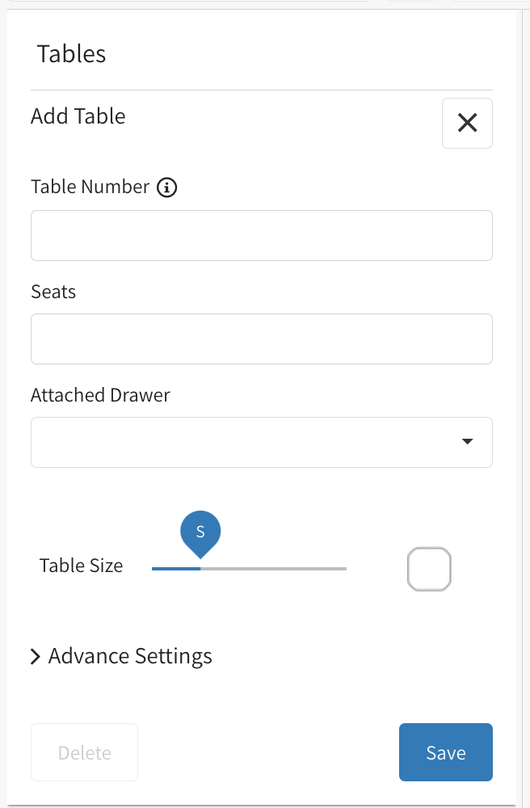This screenshot has height=808, width=530.
Task: Click the Table Number info icon
Action: click(166, 187)
